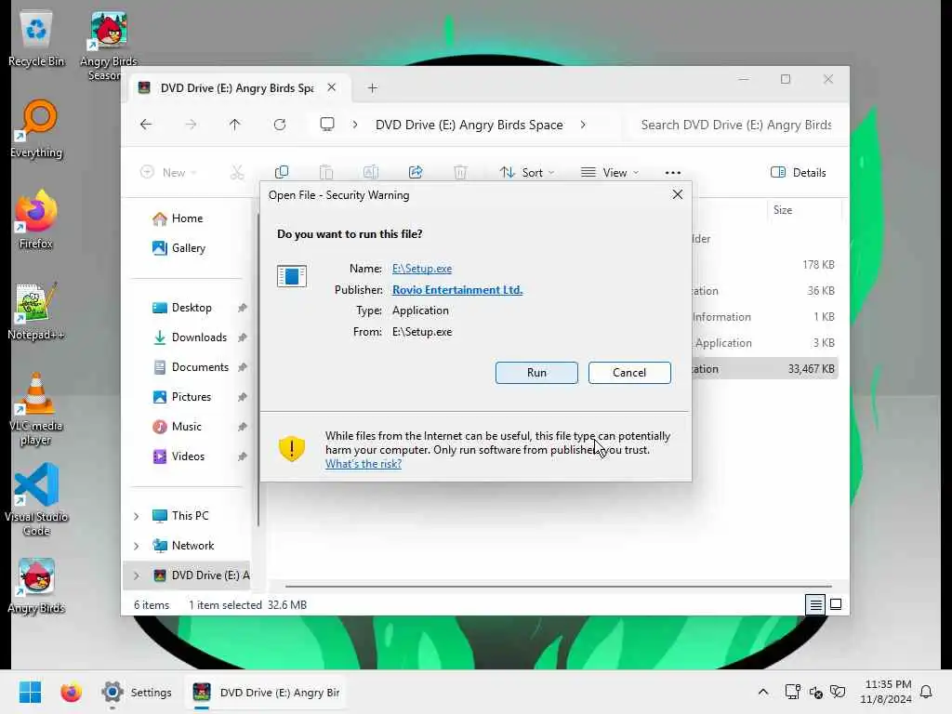This screenshot has width=952, height=714.
Task: Unpin Downloads via its pin icon
Action: coord(243,337)
